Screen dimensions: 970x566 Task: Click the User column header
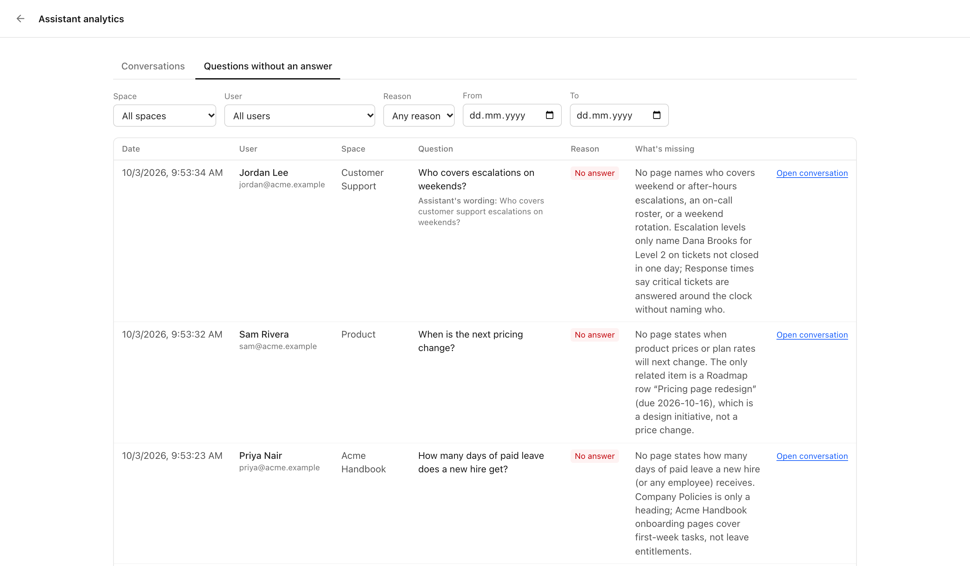coord(248,149)
